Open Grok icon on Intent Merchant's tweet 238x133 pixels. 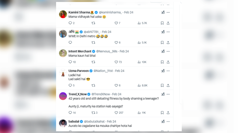(x=163, y=51)
